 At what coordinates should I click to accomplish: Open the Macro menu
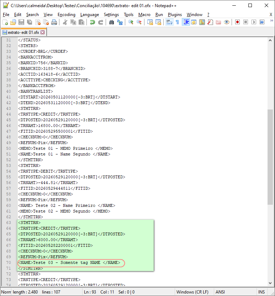144,15
